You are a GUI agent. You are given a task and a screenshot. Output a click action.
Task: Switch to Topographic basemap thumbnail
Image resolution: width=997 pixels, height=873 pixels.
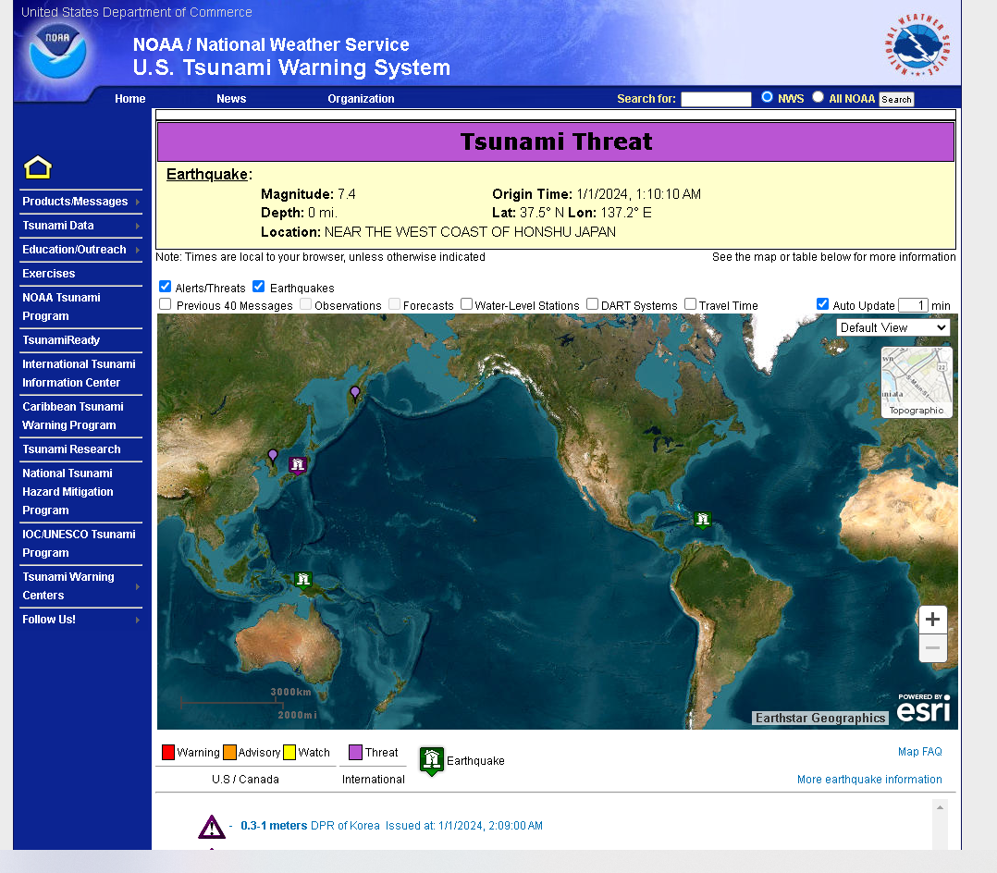[x=917, y=382]
